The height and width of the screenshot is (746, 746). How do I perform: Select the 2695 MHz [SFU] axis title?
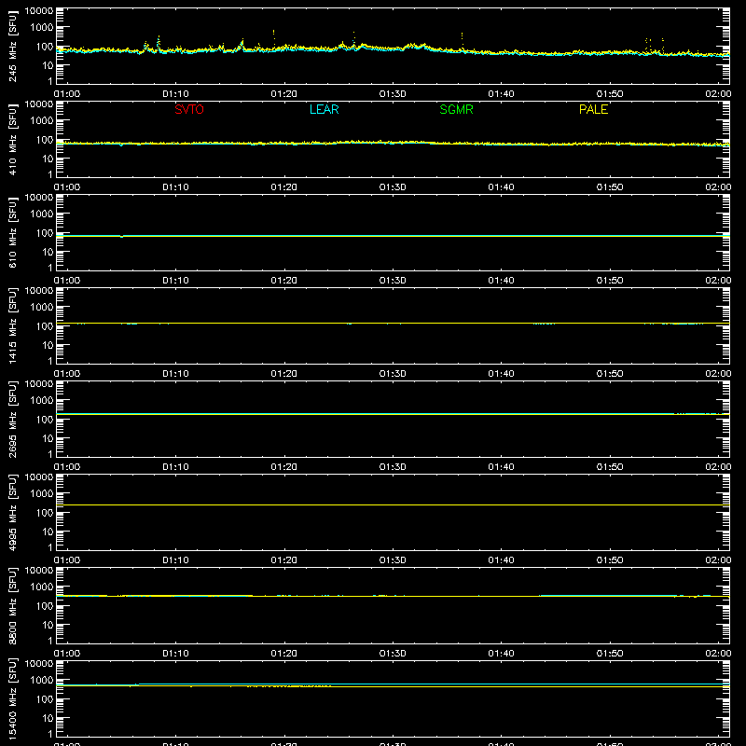(x=13, y=419)
